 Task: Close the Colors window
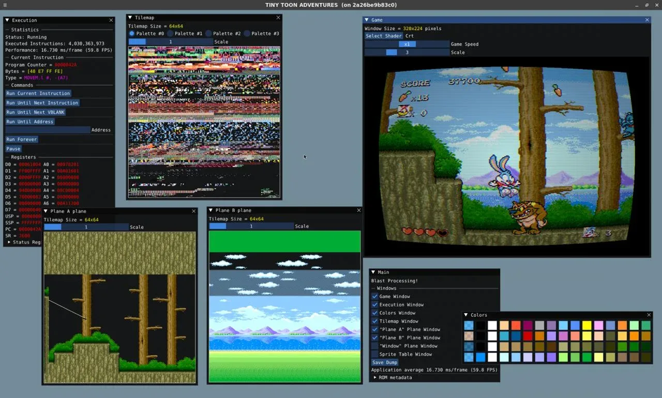pyautogui.click(x=649, y=315)
